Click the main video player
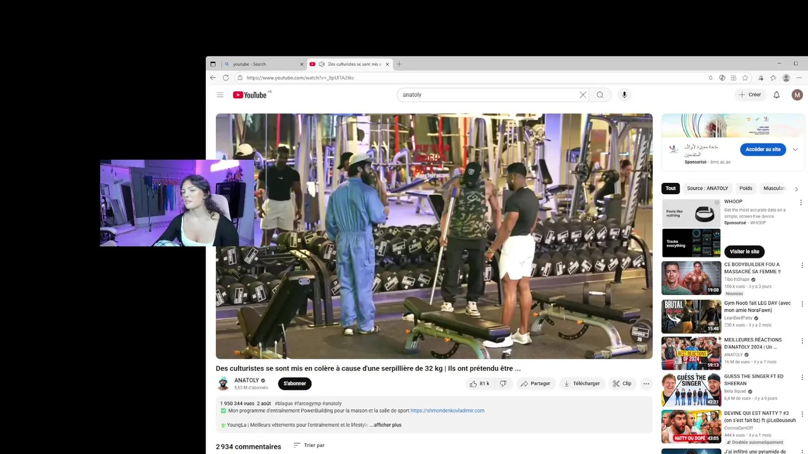 pyautogui.click(x=434, y=236)
